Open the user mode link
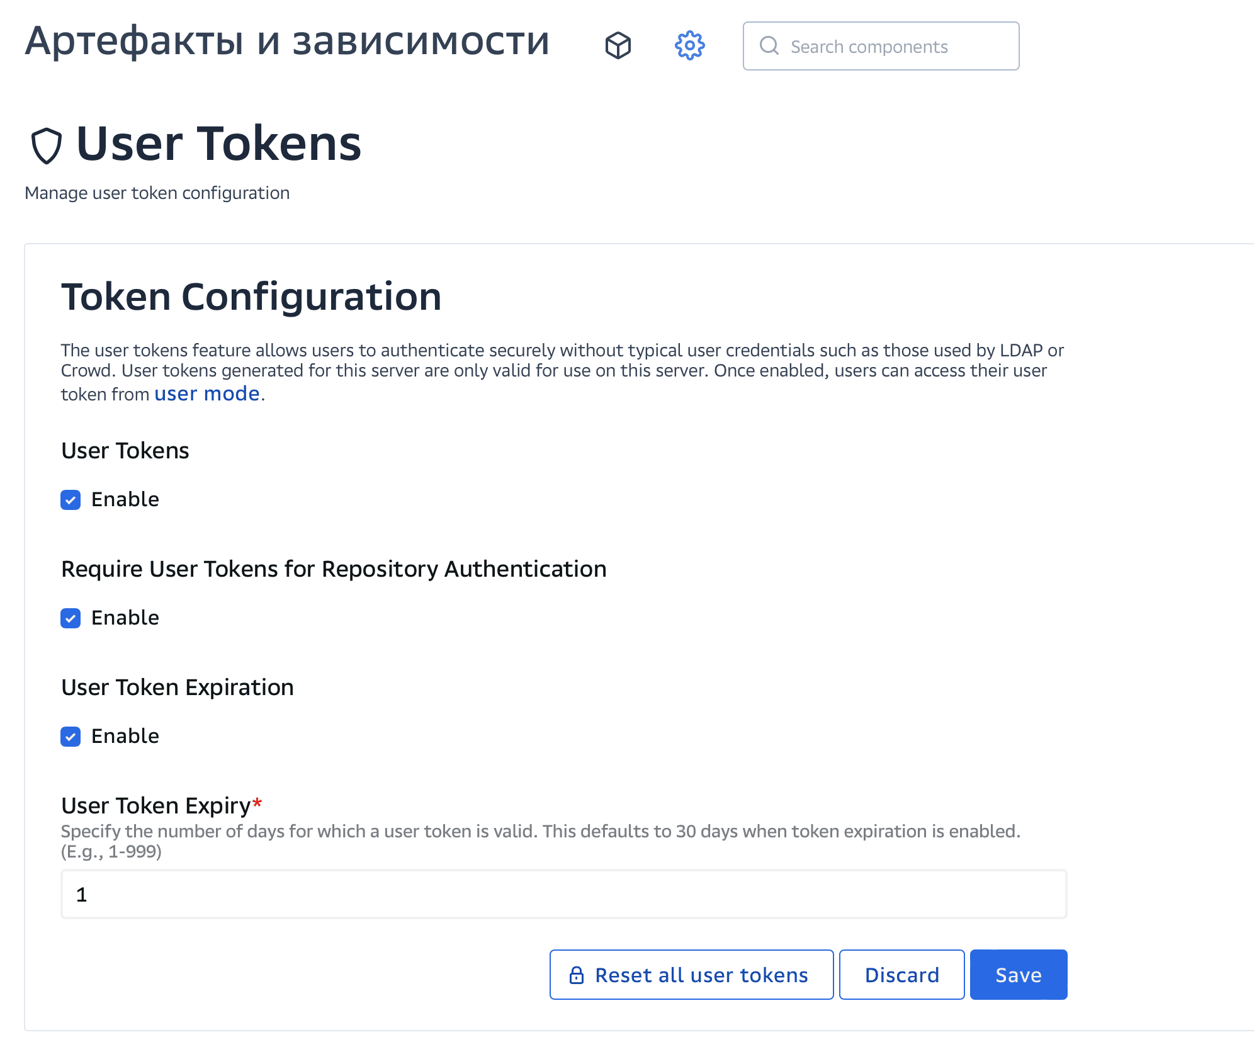 tap(206, 393)
